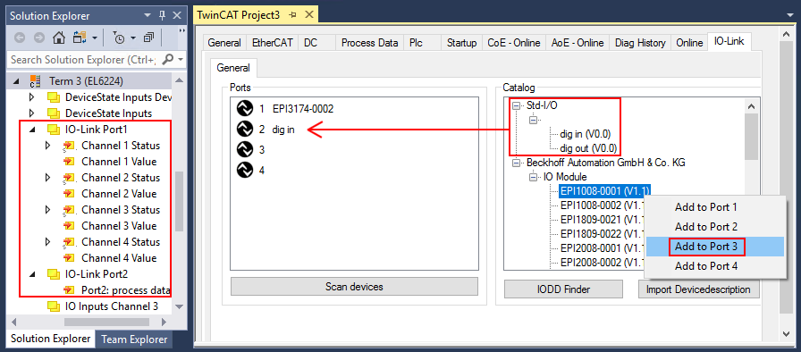Expand the Channel 4 Status node

tap(48, 242)
